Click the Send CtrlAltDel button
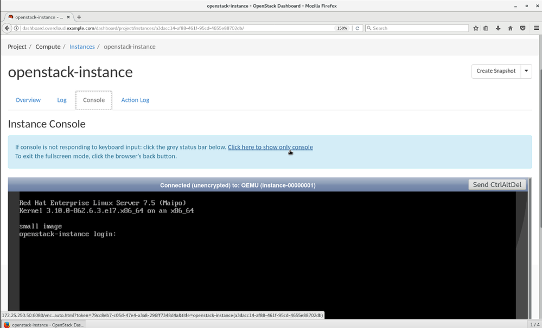 tap(497, 185)
